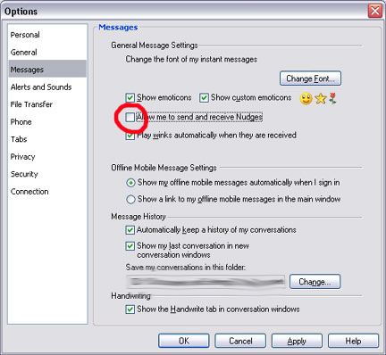The image size is (386, 355).
Task: Select show offline mobile messages automatically
Action: point(130,183)
